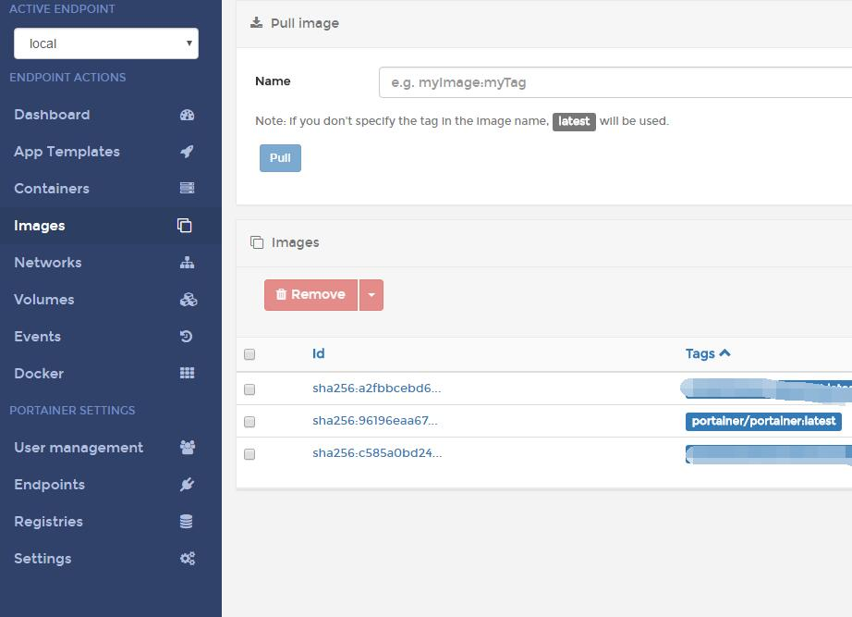Screen dimensions: 852x617
Task: Click the Containers server icon
Action: (187, 189)
